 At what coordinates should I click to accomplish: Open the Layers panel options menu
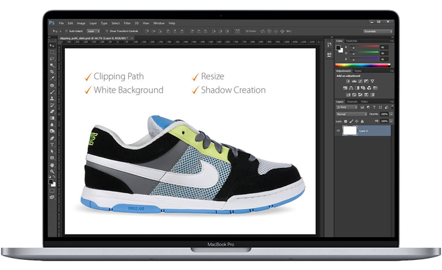click(x=392, y=102)
